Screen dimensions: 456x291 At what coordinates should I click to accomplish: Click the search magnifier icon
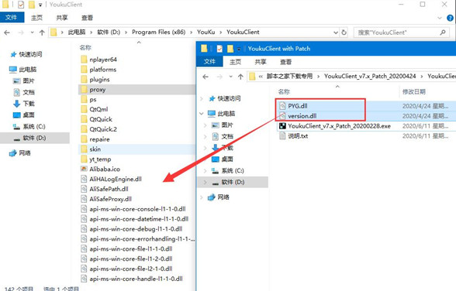point(443,33)
